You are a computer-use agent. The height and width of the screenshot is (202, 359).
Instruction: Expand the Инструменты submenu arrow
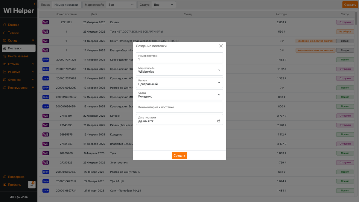click(33, 88)
